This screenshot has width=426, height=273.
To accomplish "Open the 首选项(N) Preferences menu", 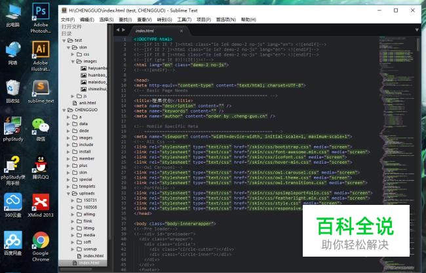I will pyautogui.click(x=225, y=20).
